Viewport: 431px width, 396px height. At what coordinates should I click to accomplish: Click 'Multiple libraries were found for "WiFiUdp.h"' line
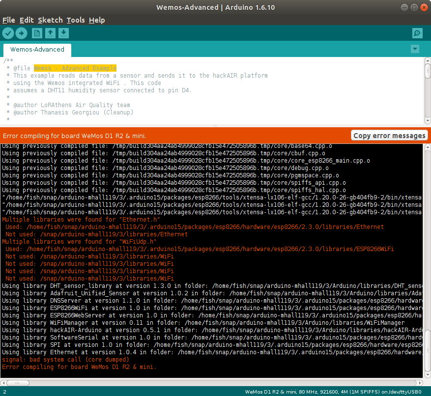79,241
